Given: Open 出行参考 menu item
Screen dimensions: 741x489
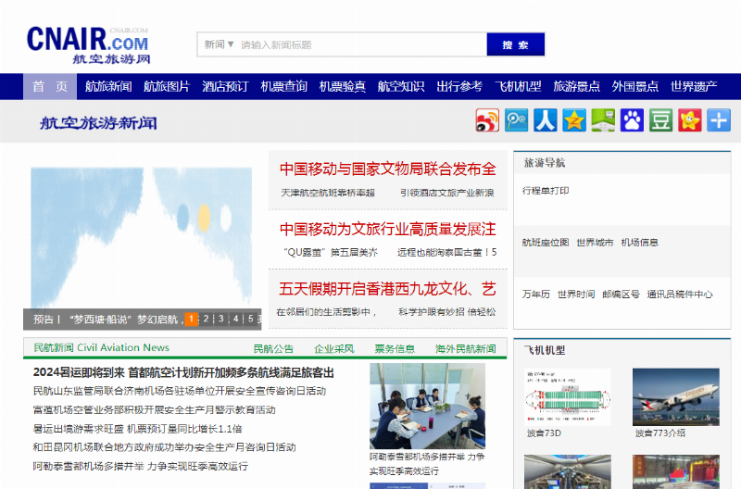Looking at the screenshot, I should pyautogui.click(x=459, y=86).
